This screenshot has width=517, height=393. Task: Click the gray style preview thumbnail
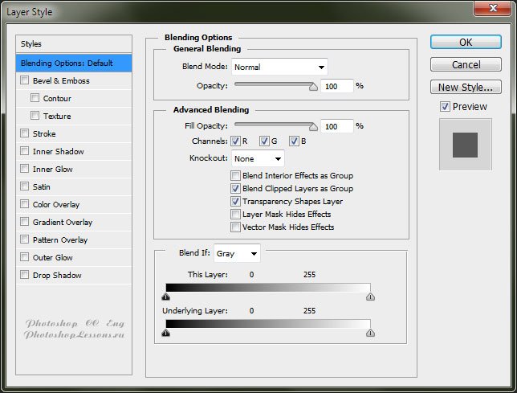465,145
